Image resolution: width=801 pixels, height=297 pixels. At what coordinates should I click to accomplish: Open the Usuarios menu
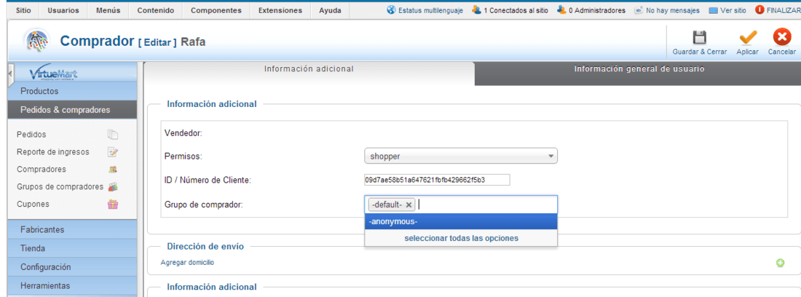pos(63,10)
